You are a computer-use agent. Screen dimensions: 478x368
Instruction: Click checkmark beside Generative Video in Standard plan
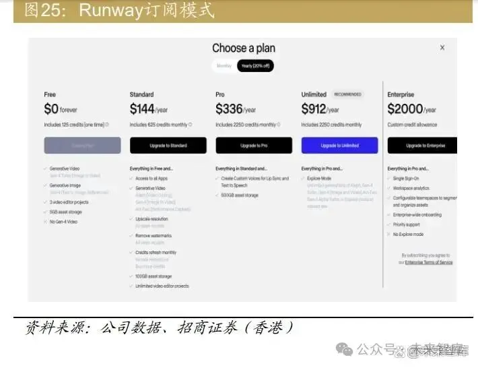click(131, 188)
